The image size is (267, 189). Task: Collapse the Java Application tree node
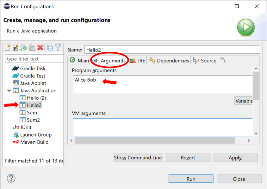coord(9,91)
